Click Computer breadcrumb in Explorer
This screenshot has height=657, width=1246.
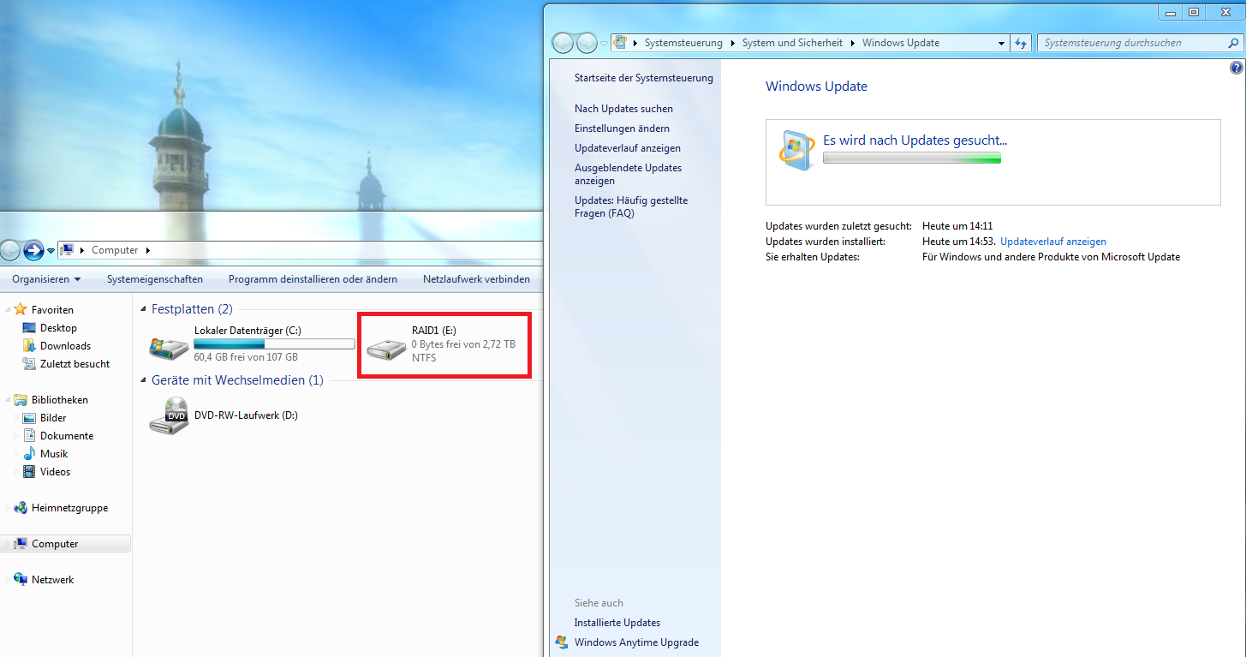click(115, 250)
